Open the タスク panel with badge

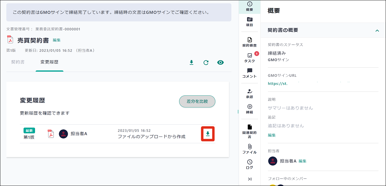[x=249, y=58]
